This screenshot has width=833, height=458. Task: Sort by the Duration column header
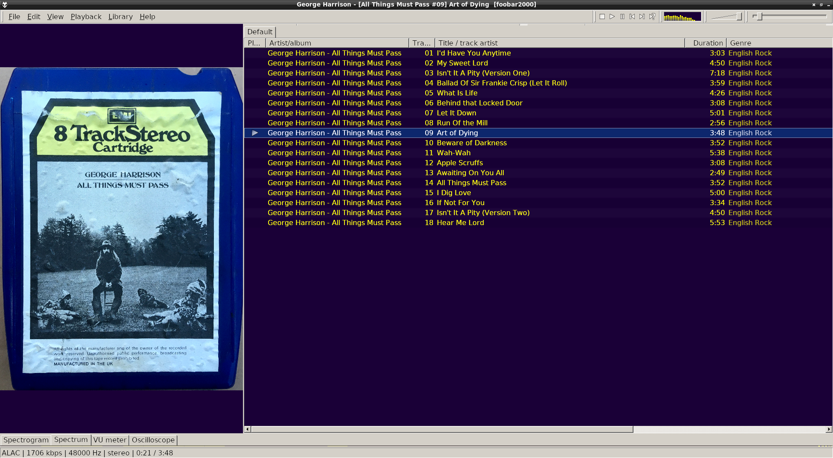click(x=706, y=43)
